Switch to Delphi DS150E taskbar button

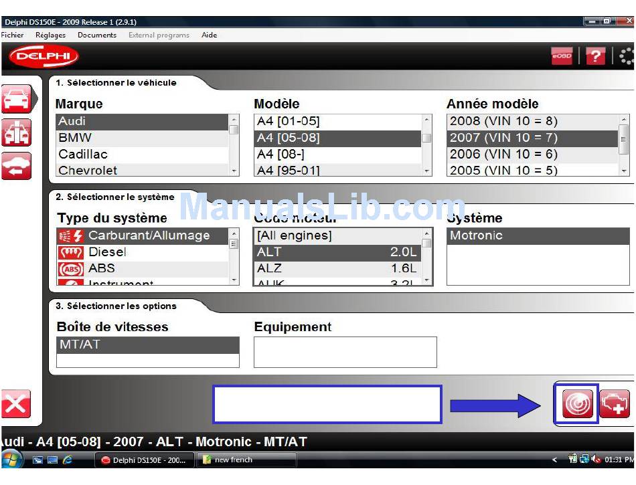(144, 460)
